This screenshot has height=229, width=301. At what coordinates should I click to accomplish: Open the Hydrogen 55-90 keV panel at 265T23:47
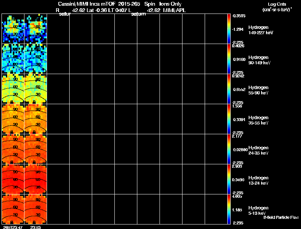(x=13, y=89)
